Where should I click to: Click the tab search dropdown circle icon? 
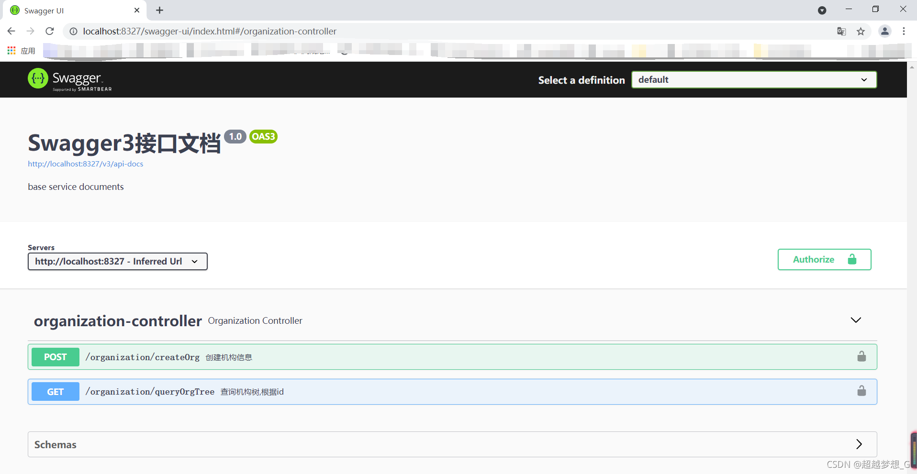coord(822,10)
